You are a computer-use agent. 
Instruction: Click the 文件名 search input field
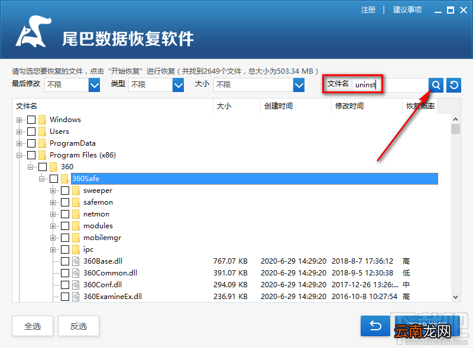point(390,85)
